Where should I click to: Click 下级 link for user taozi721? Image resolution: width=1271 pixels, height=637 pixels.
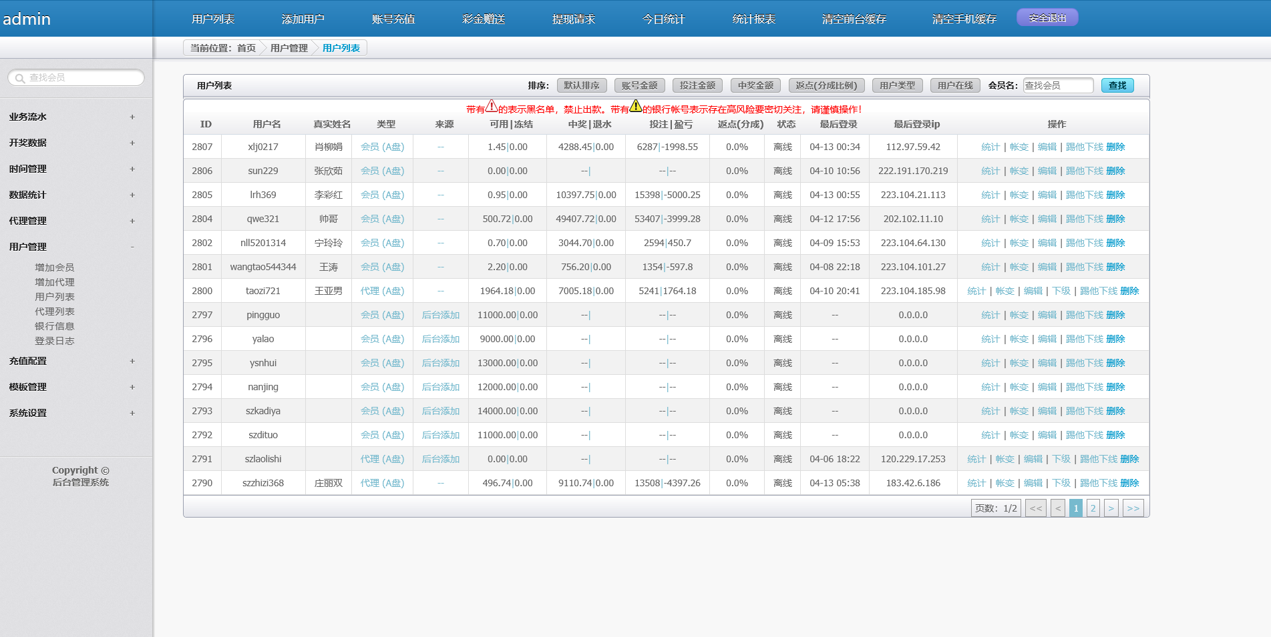pos(1061,291)
